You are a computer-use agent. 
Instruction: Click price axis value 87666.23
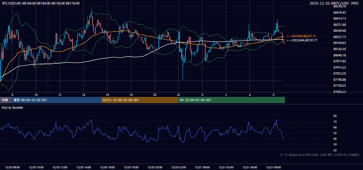[339, 92]
